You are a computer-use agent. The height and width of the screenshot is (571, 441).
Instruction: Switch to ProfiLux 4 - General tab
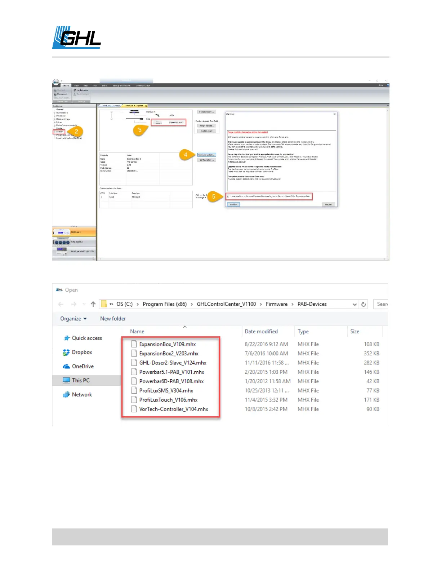(x=111, y=106)
